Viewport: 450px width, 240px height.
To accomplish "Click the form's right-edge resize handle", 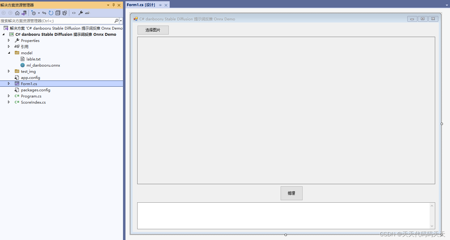I will coord(442,124).
